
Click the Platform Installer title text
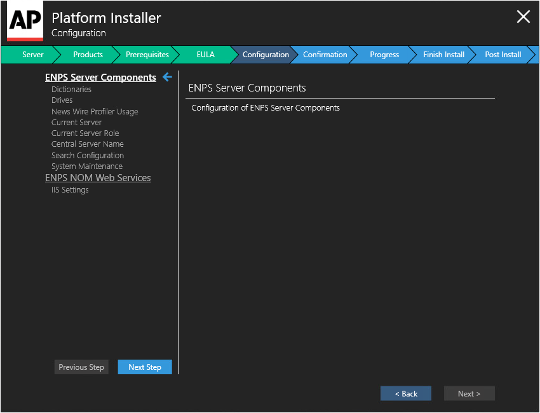[106, 18]
